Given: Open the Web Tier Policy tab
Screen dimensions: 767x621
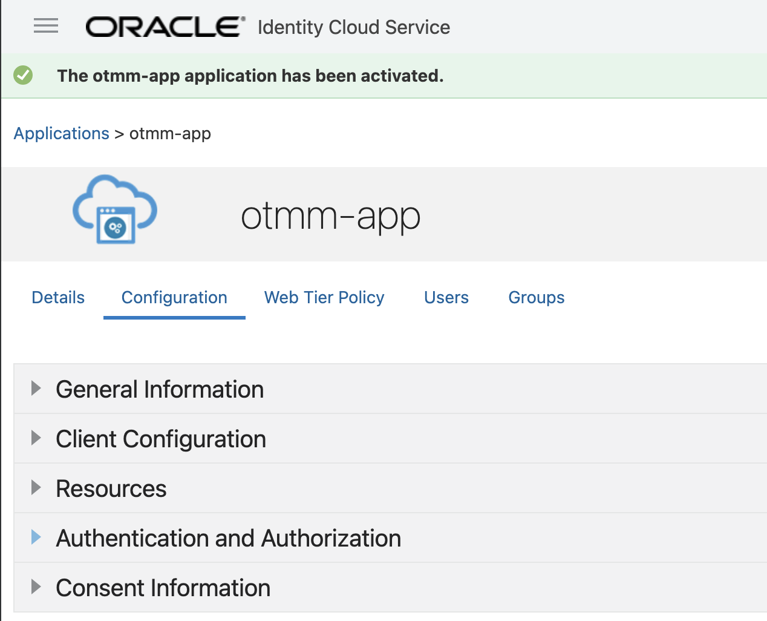Looking at the screenshot, I should [324, 298].
